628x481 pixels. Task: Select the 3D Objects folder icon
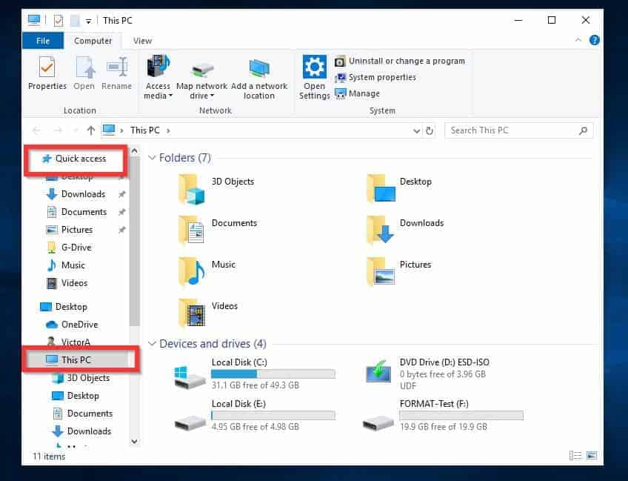192,189
